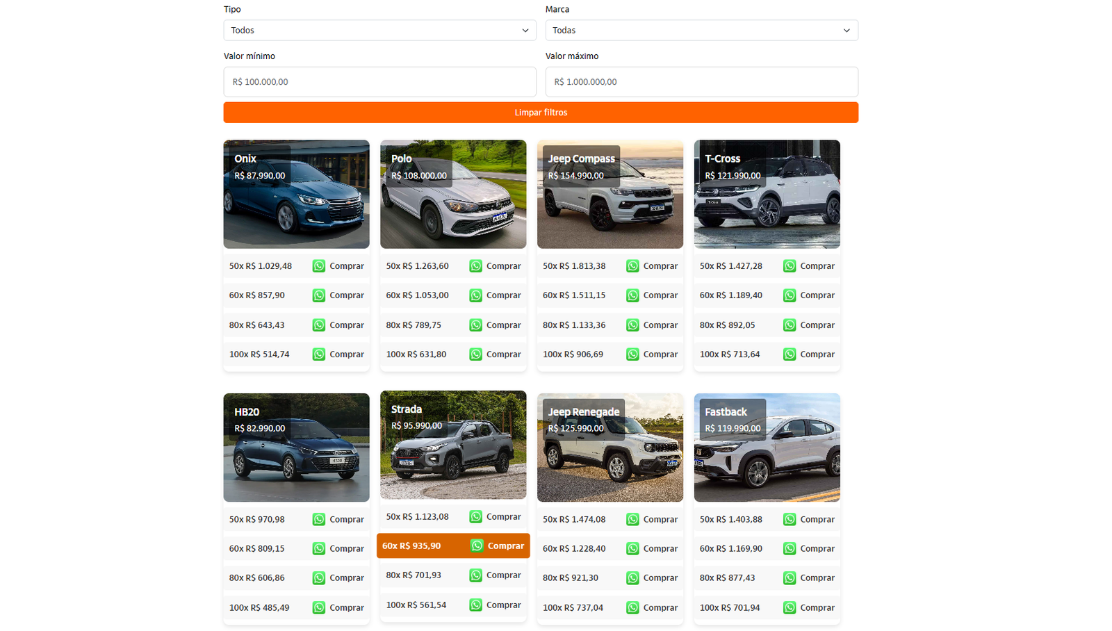The width and height of the screenshot is (1112, 631).
Task: Open the Jeep Compass car photo
Action: coord(610,195)
